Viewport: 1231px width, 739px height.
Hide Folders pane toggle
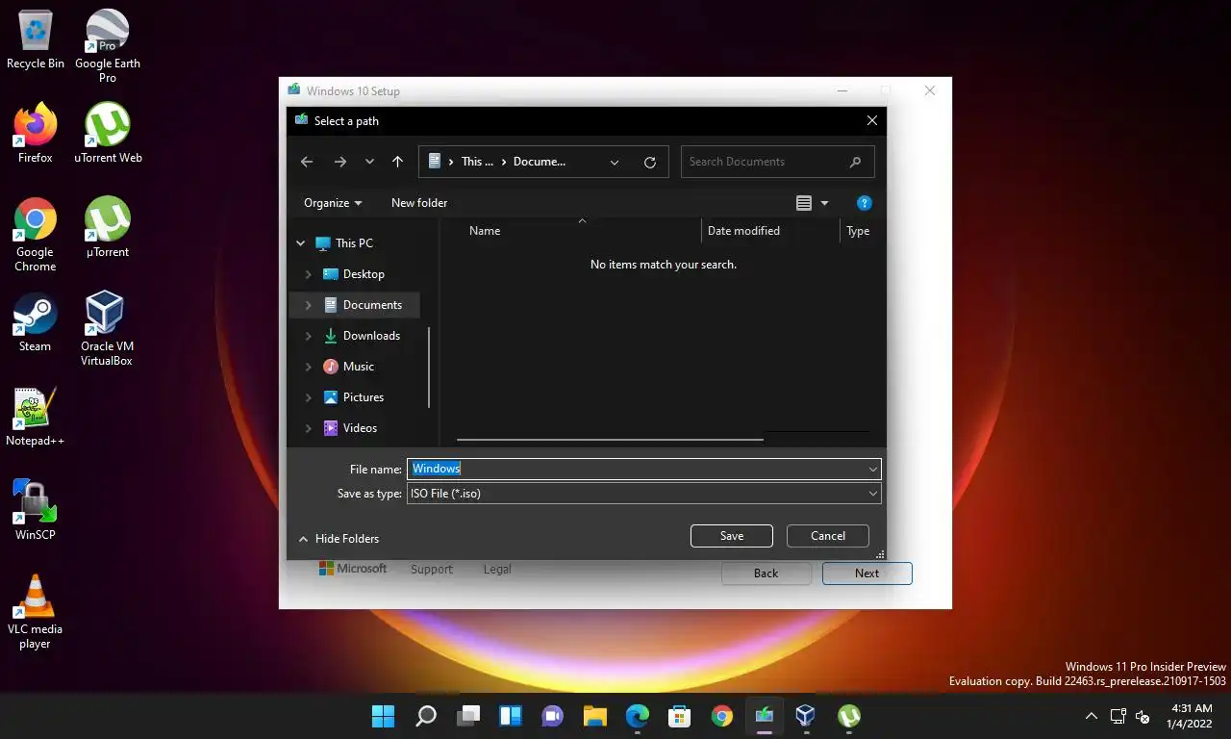coord(339,539)
